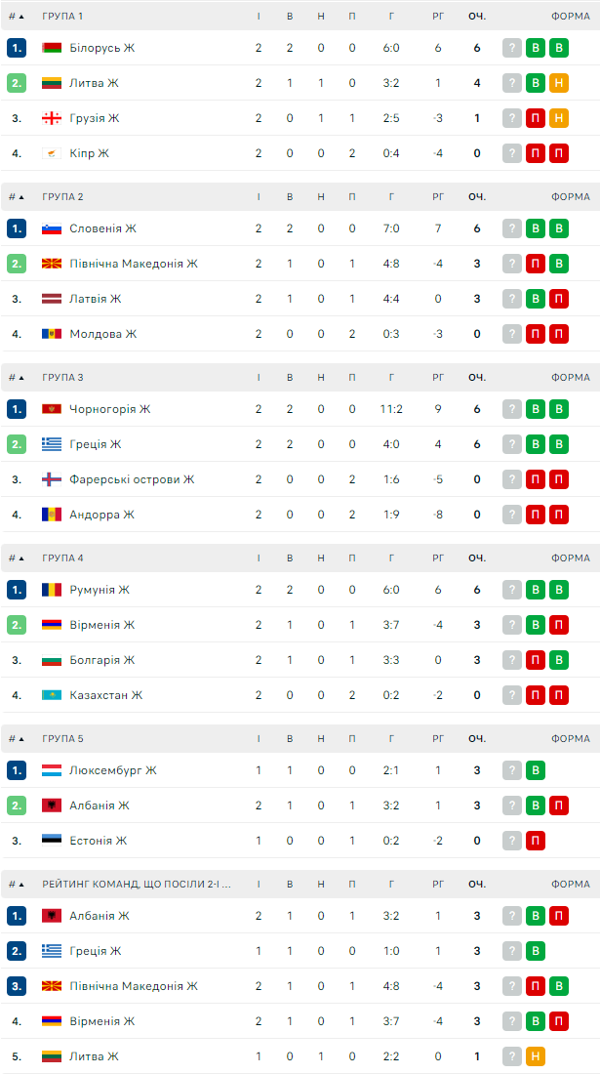600x1074 pixels.
Task: Click the Romania flag icon in Група 4
Action: click(x=52, y=590)
